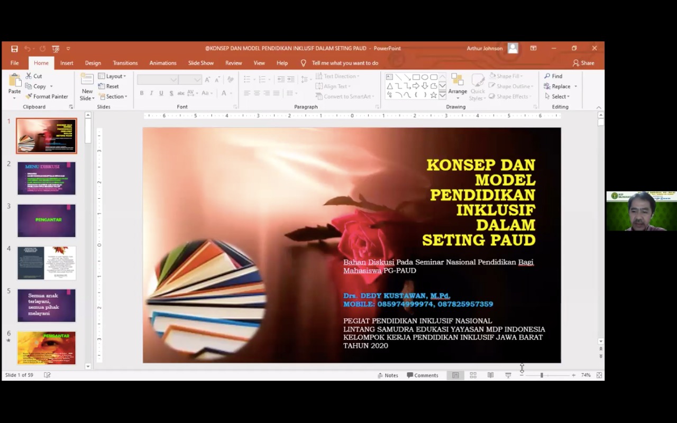Toggle bold text formatting

click(x=141, y=93)
